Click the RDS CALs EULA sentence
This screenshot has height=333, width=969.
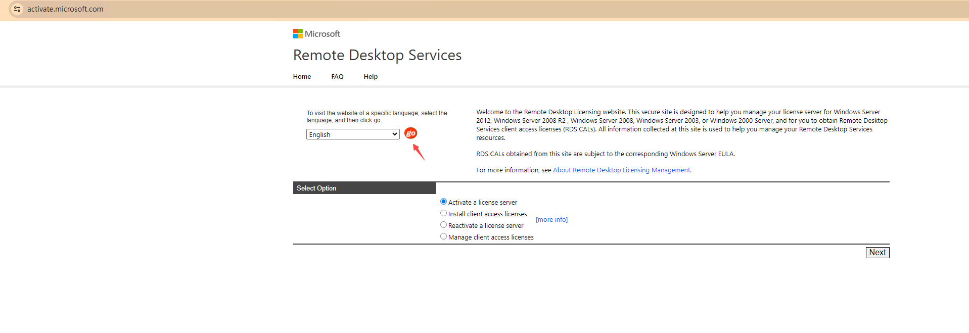606,154
